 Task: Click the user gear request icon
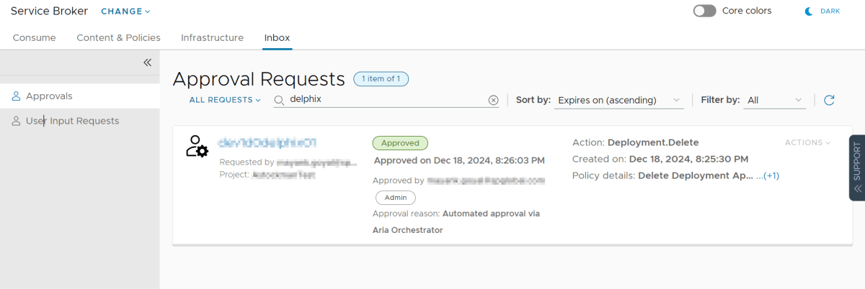196,146
